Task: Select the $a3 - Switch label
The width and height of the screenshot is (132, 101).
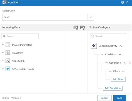Action: (18, 61)
